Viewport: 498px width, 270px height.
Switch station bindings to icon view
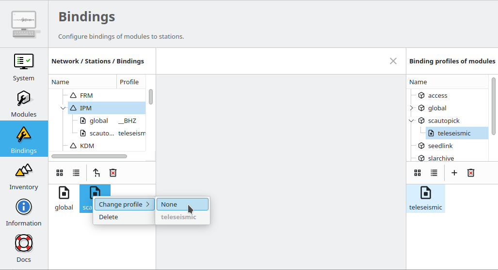click(x=60, y=173)
